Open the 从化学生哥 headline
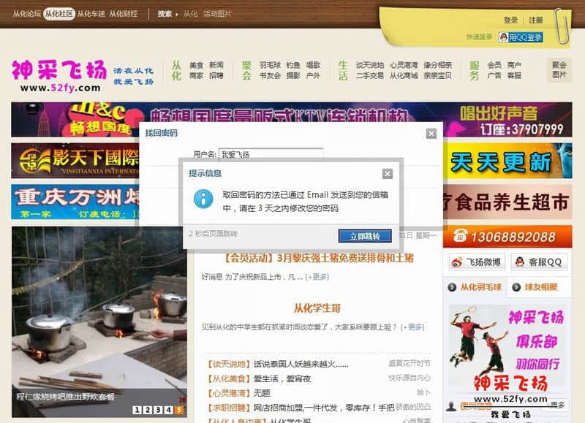 pyautogui.click(x=317, y=308)
